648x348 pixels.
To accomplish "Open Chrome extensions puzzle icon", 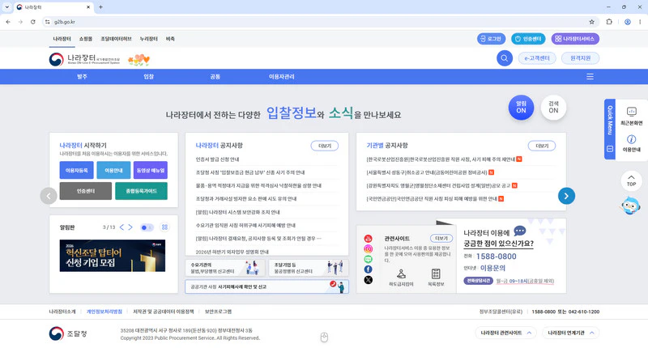I will point(609,22).
